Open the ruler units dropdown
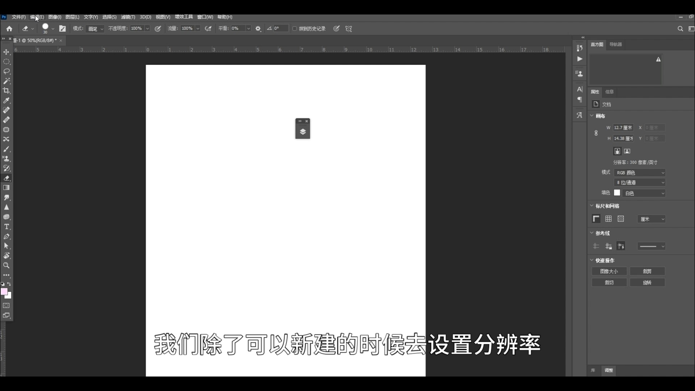Screen dimensions: 695x391 coord(652,219)
